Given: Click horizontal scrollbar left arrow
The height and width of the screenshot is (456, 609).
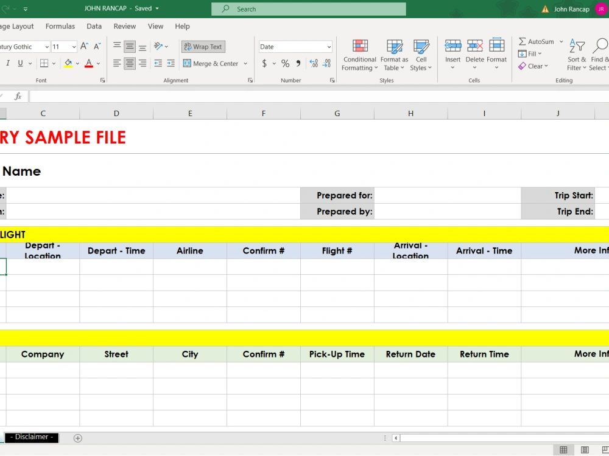Looking at the screenshot, I should 396,438.
